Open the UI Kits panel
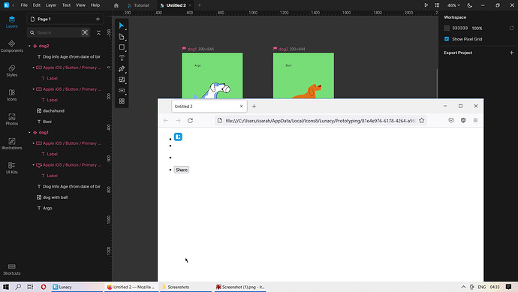This screenshot has height=292, width=518. 11,168
